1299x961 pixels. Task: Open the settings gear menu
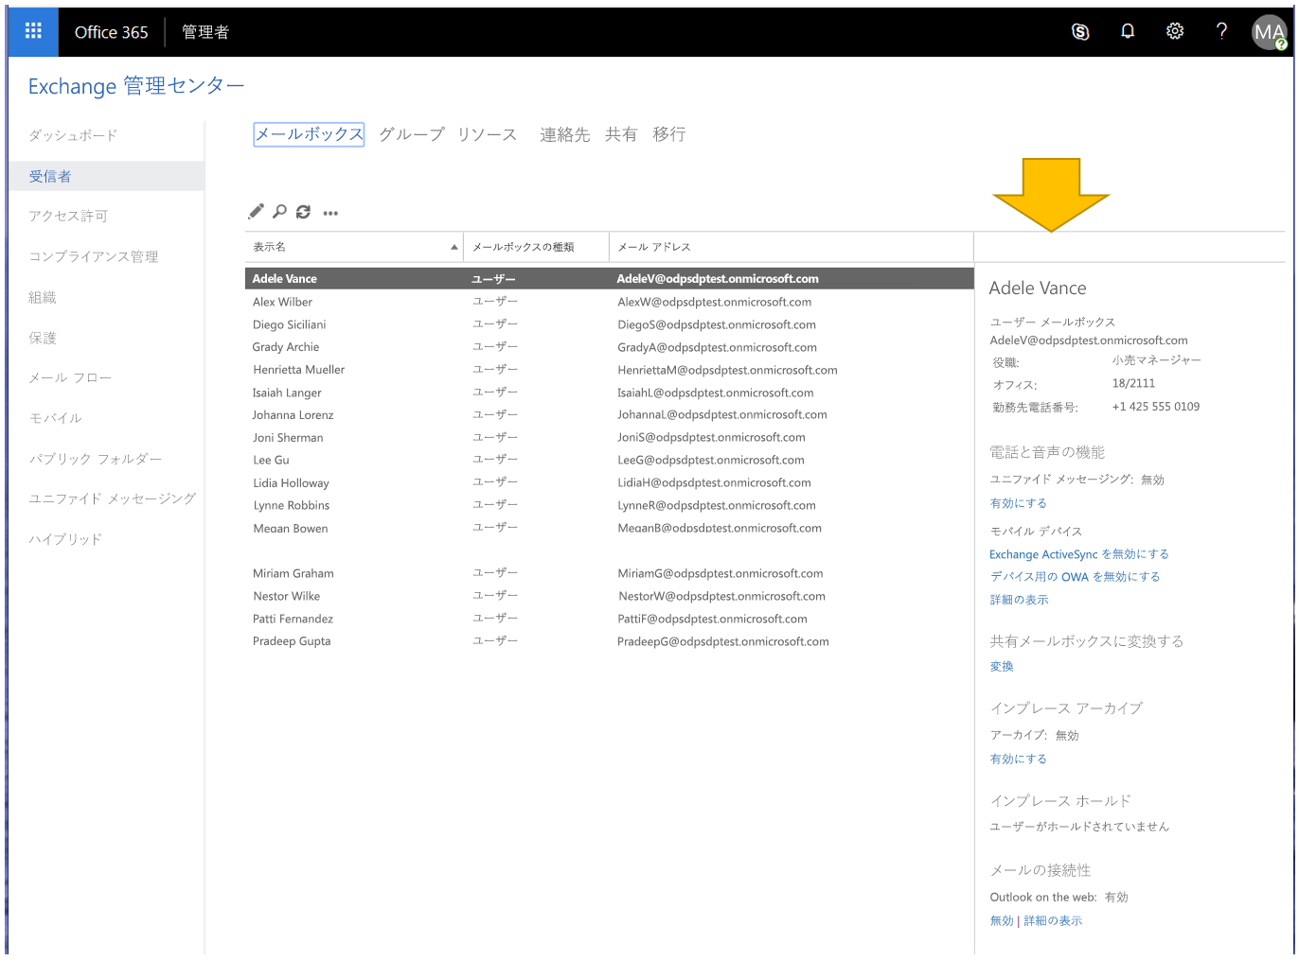[x=1175, y=32]
